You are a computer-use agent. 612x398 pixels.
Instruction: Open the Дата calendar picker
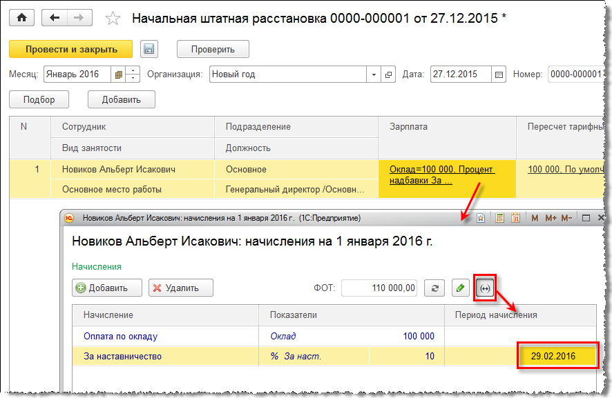tap(499, 74)
